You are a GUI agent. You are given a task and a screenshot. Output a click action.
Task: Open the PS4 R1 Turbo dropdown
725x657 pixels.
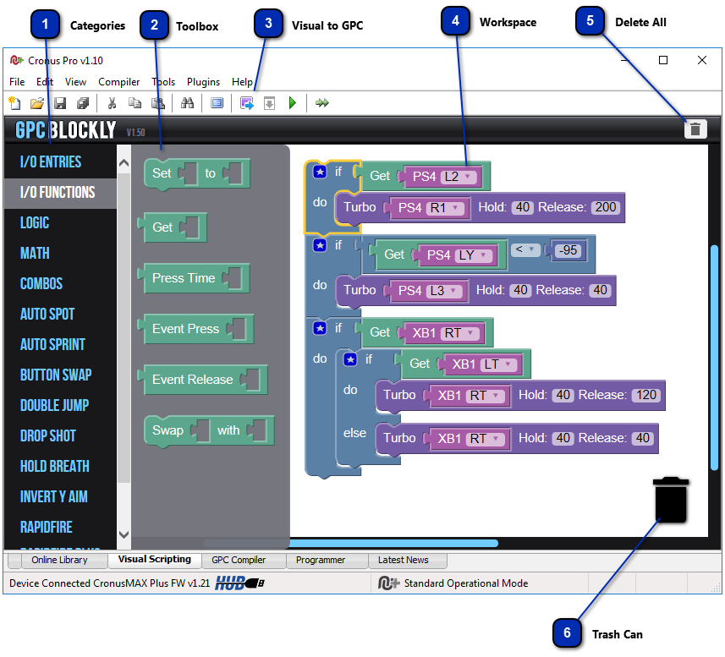point(444,208)
